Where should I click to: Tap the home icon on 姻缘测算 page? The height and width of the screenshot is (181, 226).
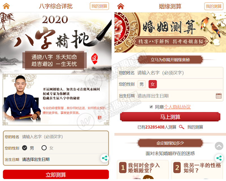pyautogui.click(x=121, y=6)
